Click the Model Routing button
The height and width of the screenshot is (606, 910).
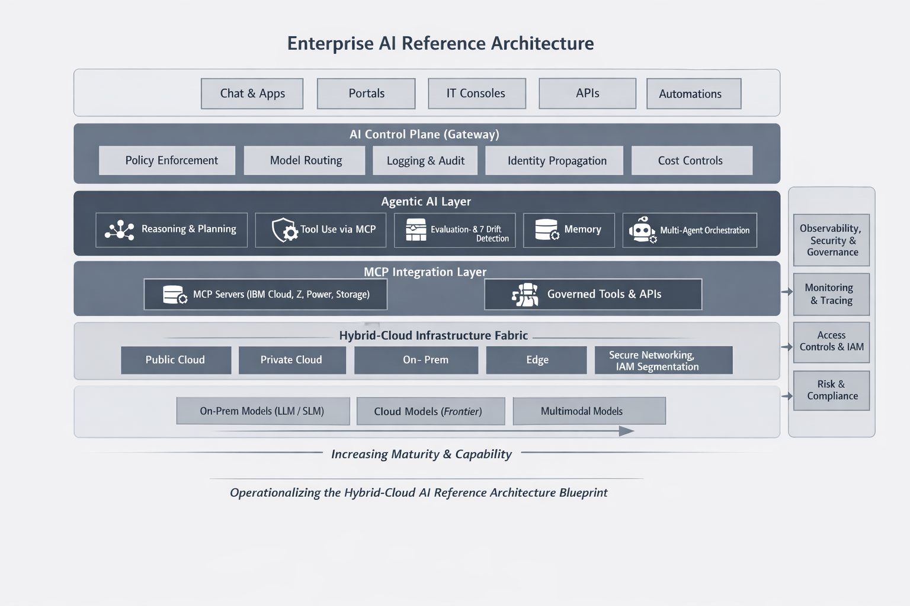304,160
